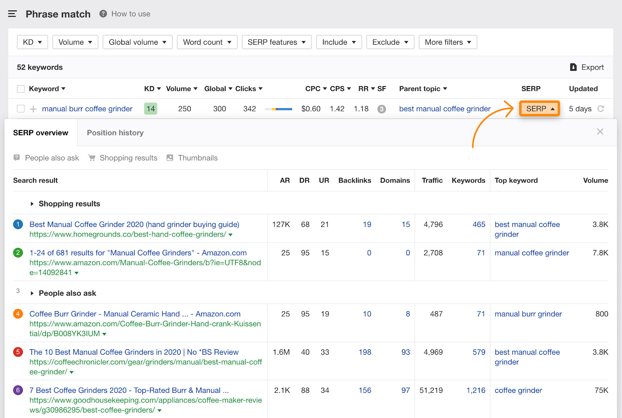Viewport: 622px width, 418px height.
Task: Open the best manual coffee grinder parent topic
Action: click(x=444, y=109)
